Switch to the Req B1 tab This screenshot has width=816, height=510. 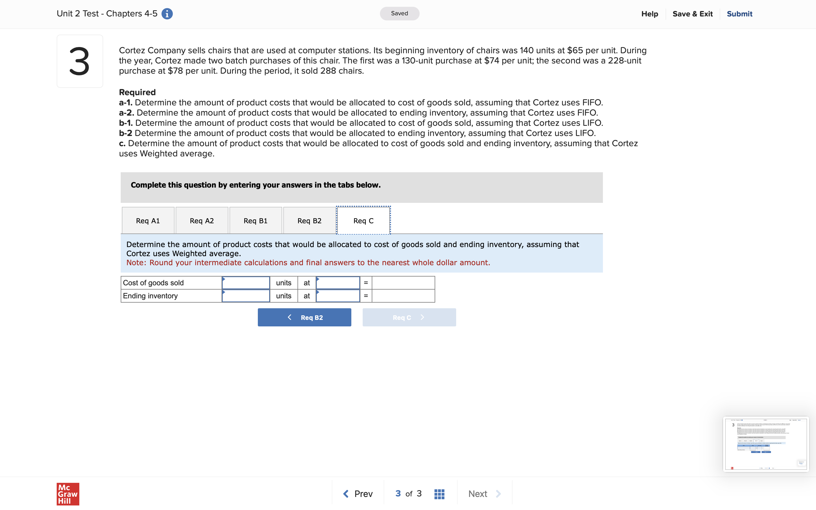(255, 221)
